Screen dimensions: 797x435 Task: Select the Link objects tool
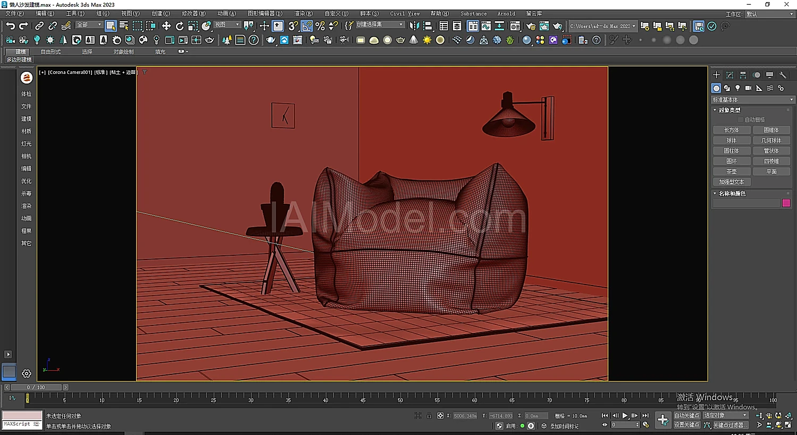(x=39, y=26)
